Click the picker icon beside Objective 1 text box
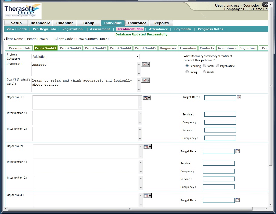Image resolution: width=276 pixels, height=214 pixels. 145,98
